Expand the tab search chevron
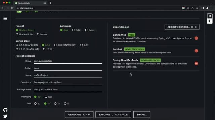Screen dimensions: 215x120 (x=212, y=3)
